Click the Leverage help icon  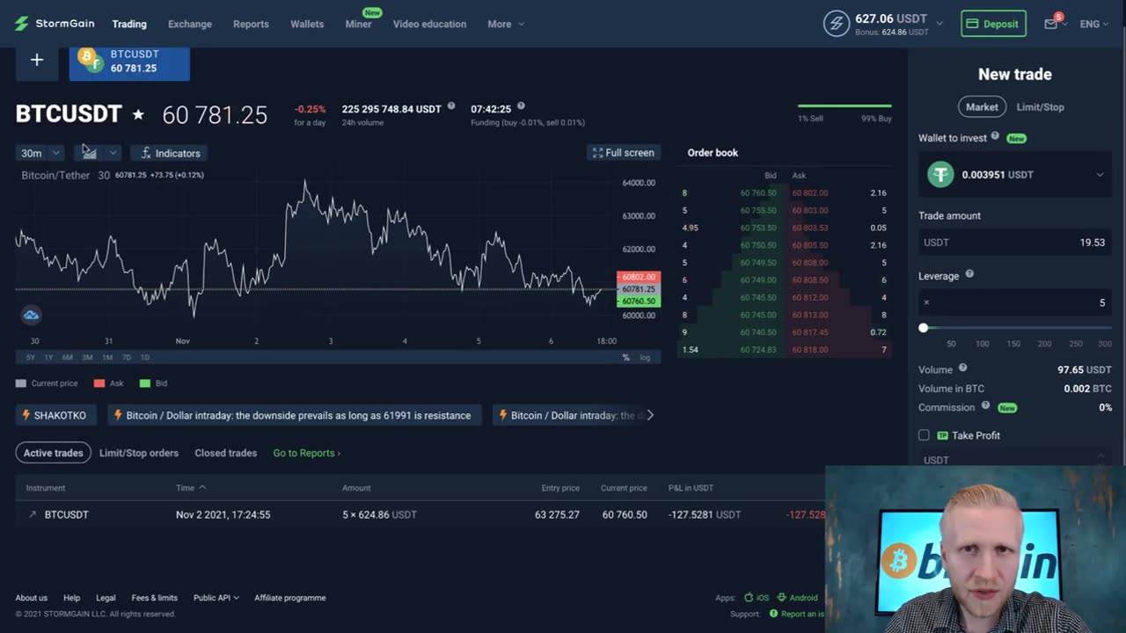[969, 274]
